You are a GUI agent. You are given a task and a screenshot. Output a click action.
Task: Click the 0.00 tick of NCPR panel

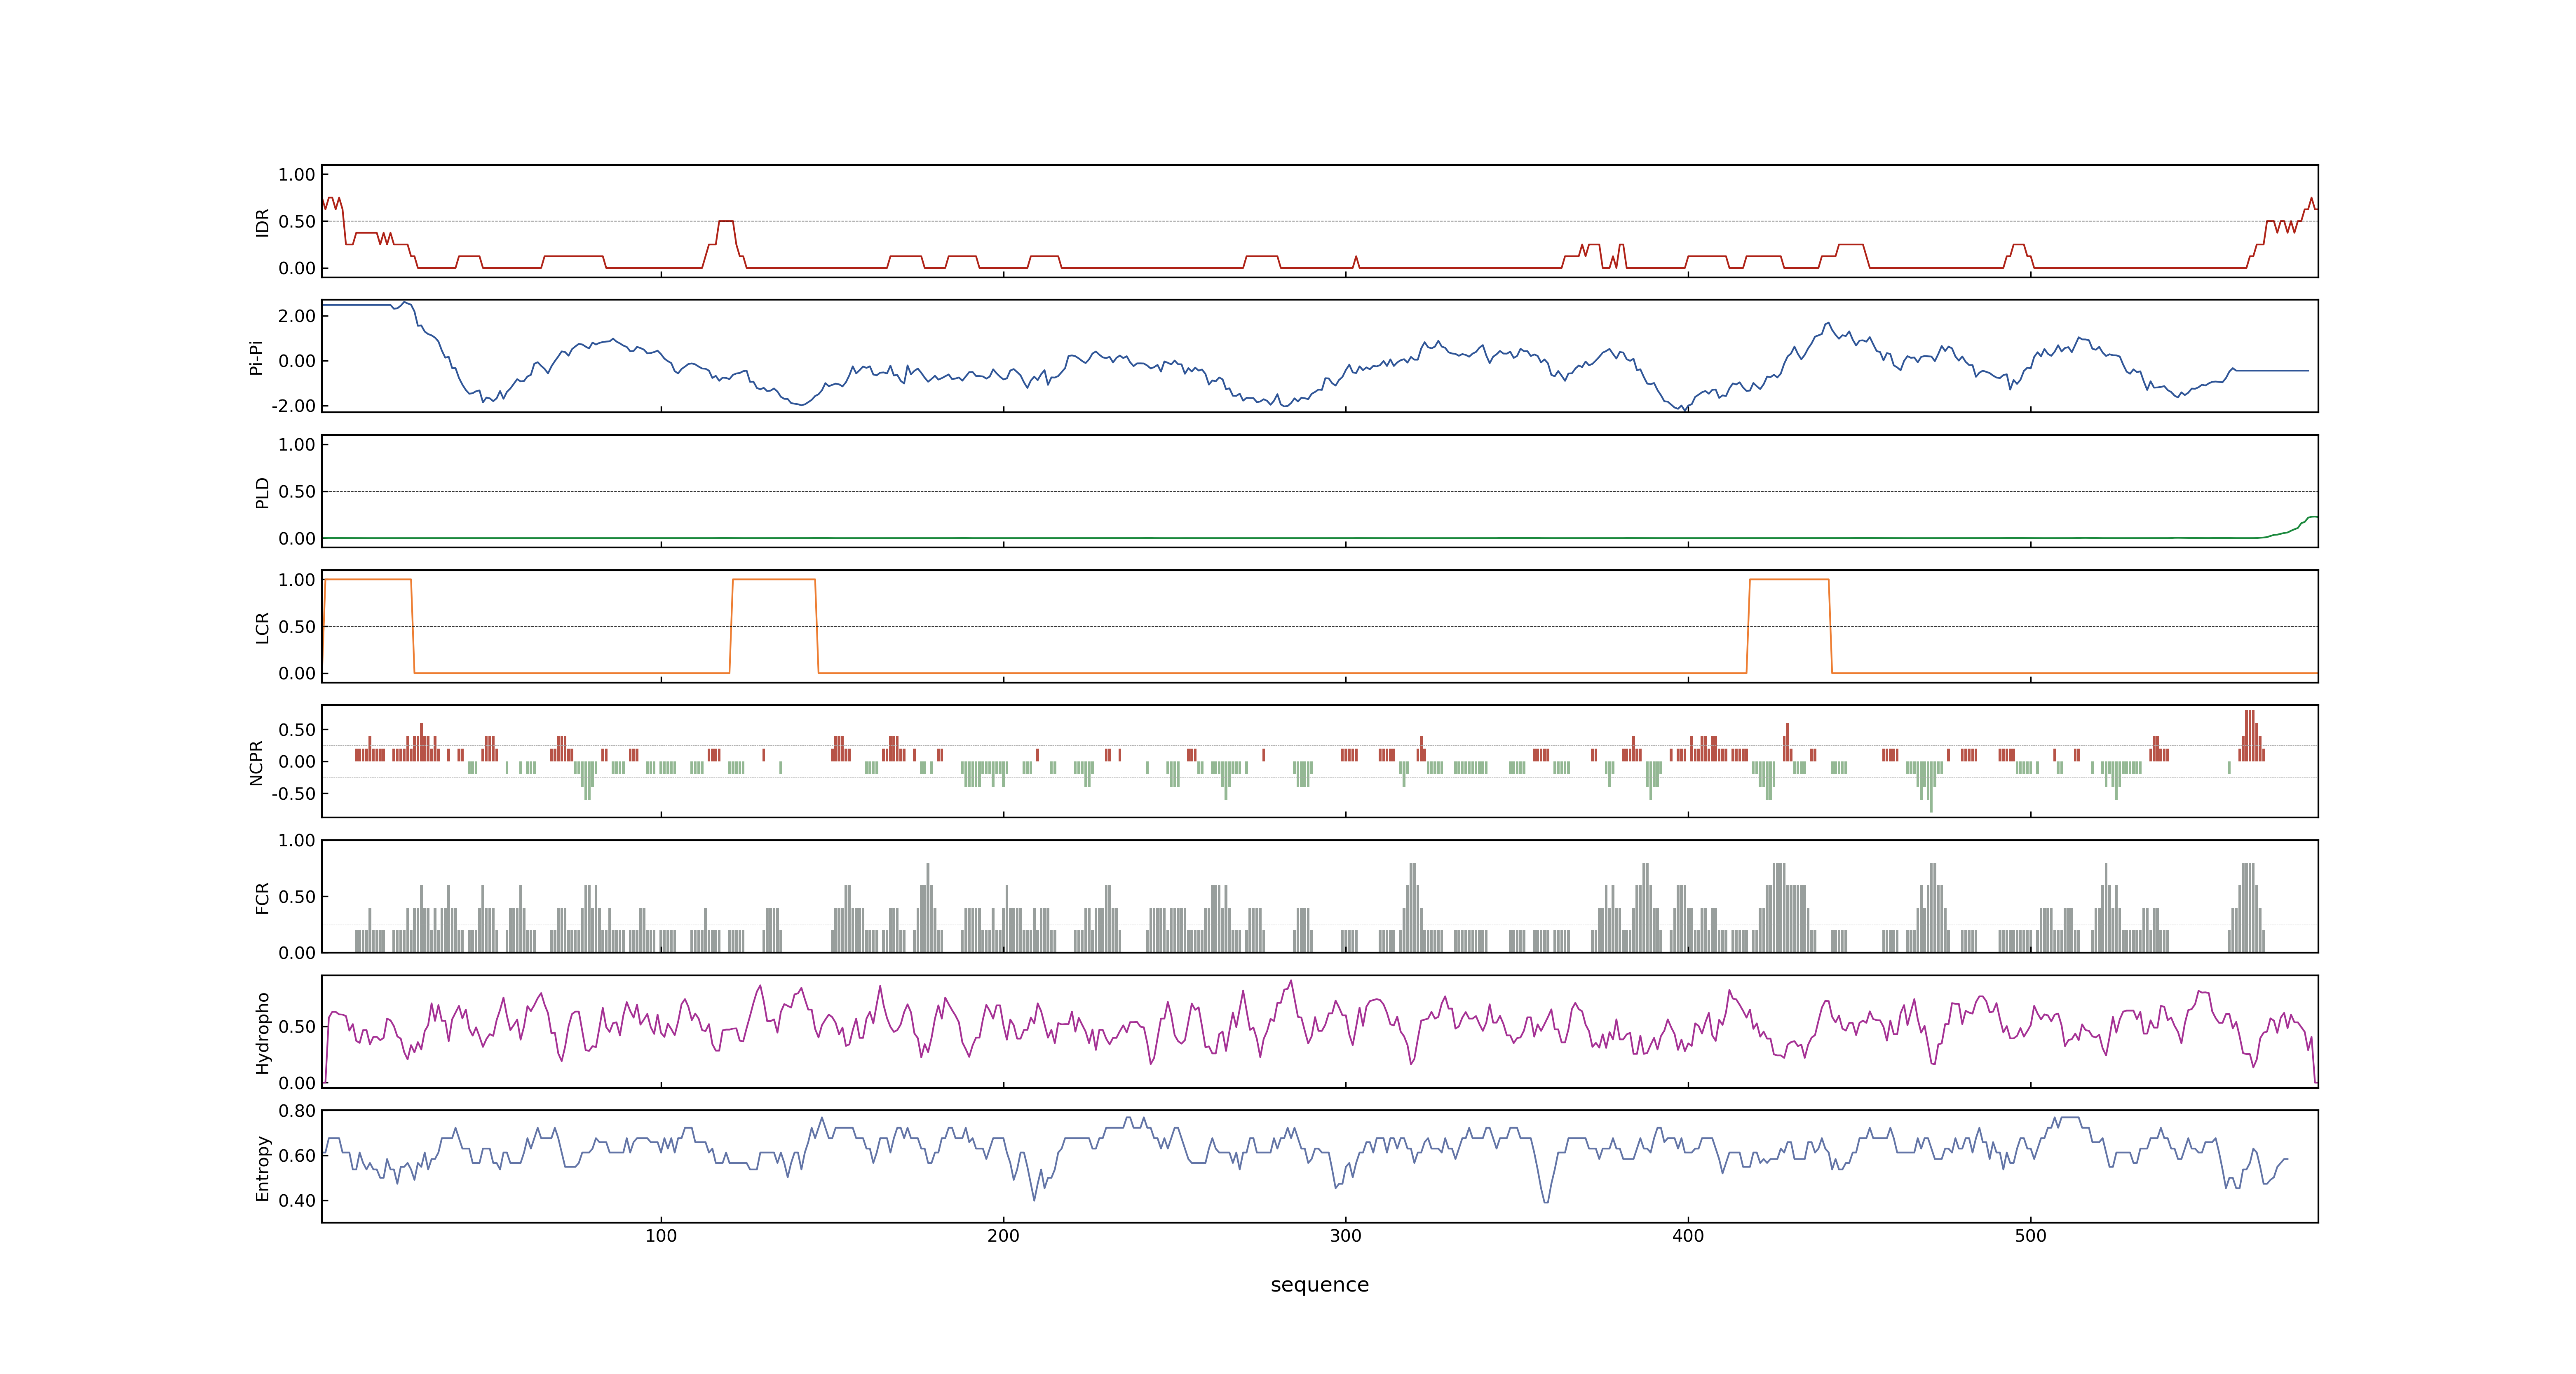(x=297, y=762)
